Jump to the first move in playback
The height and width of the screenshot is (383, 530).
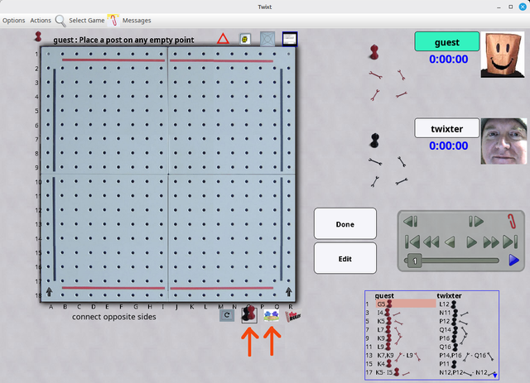[412, 242]
